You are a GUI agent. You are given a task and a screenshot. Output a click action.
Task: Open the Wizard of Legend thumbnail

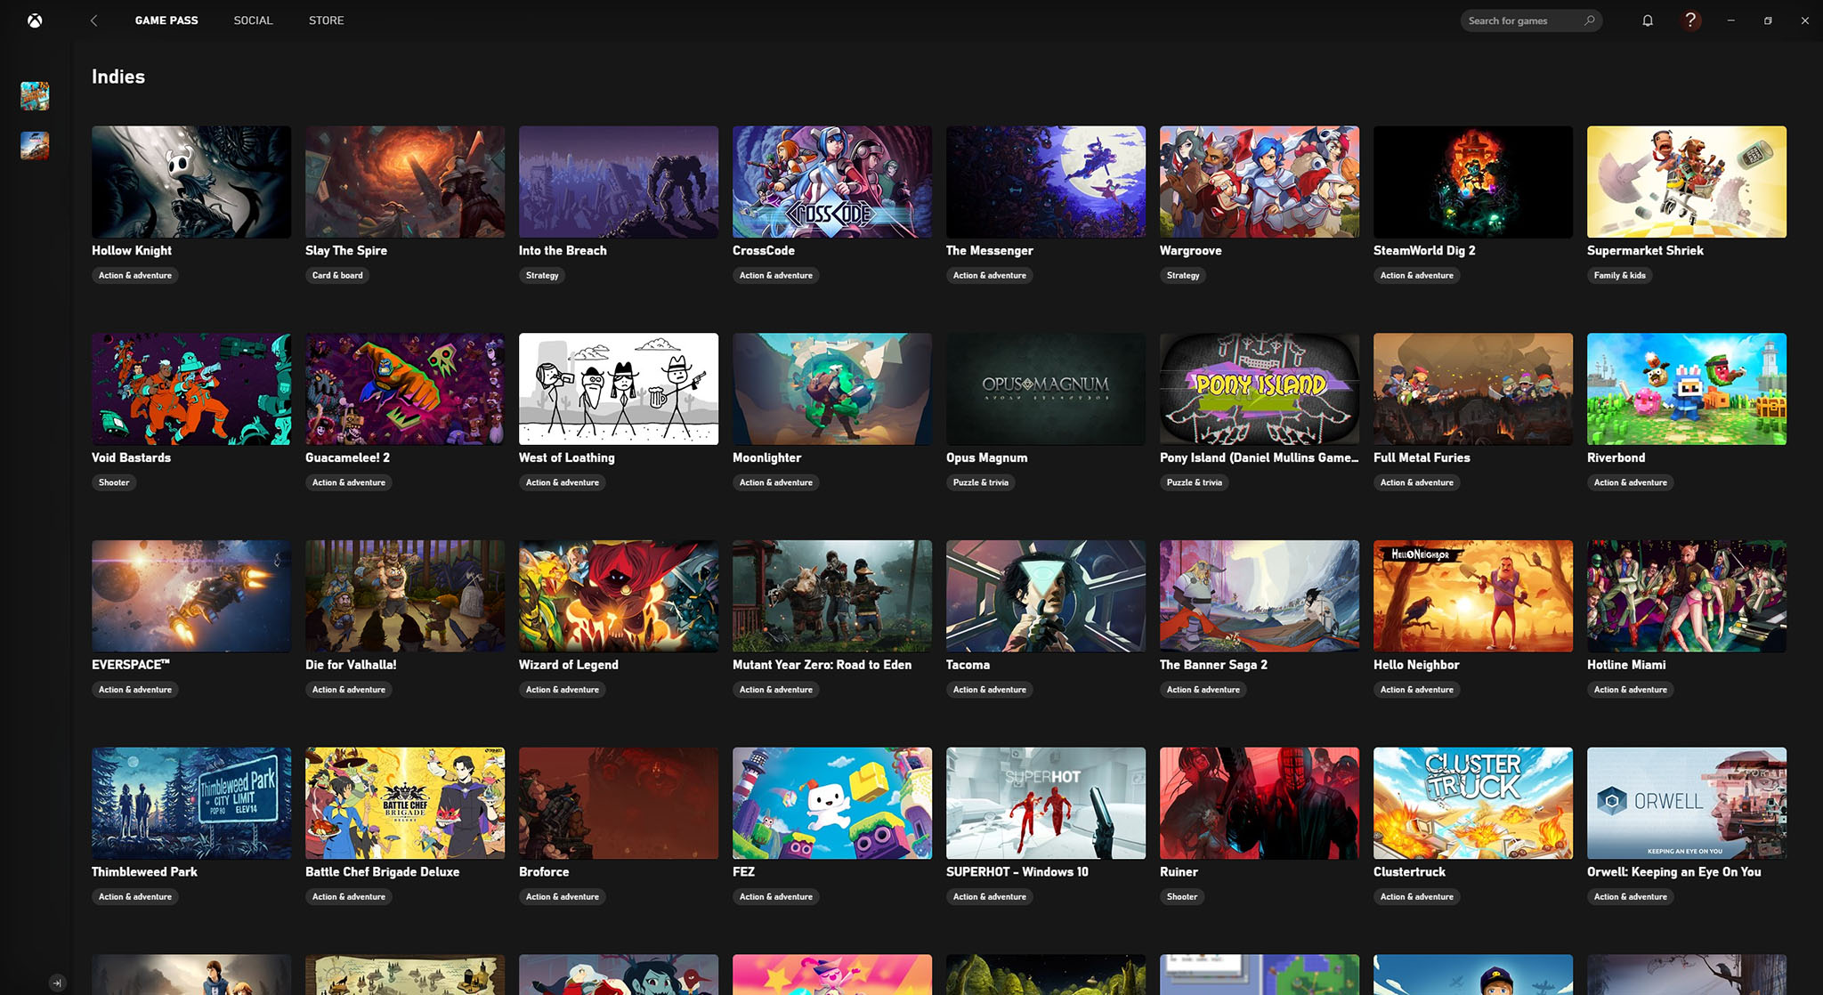pyautogui.click(x=619, y=596)
